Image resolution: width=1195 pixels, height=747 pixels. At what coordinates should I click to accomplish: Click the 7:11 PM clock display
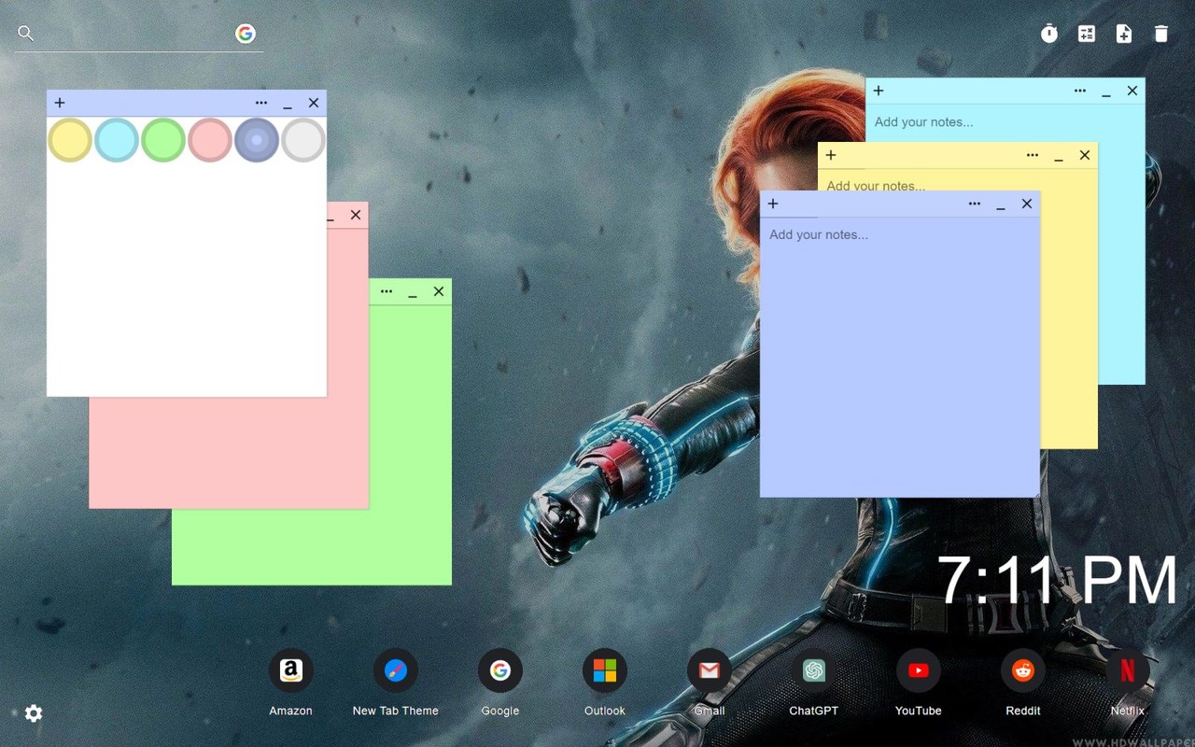click(x=1057, y=581)
